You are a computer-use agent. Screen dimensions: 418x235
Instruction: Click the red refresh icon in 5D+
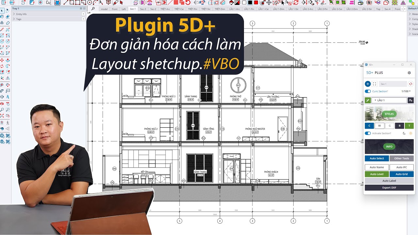tap(411, 84)
